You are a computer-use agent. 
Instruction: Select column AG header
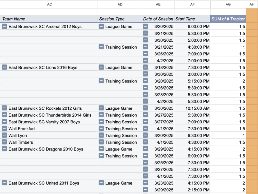coord(228,4)
